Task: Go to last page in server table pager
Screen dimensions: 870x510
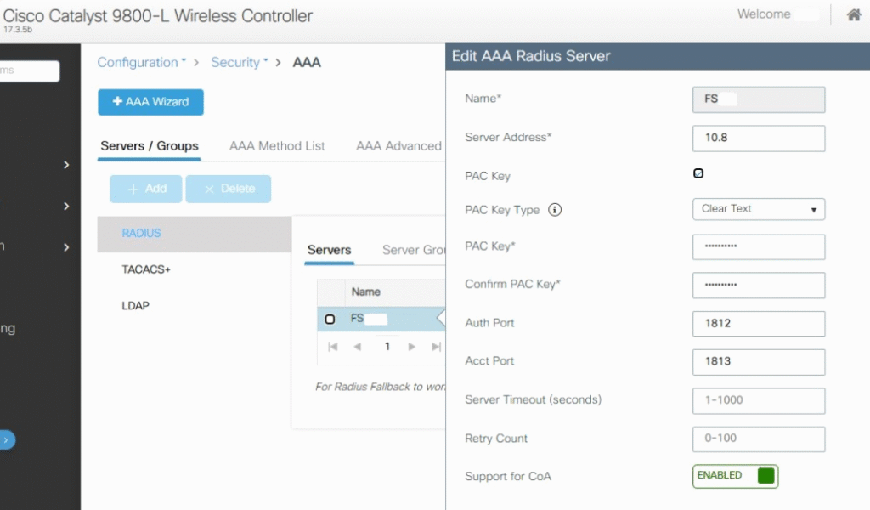Action: coord(436,347)
